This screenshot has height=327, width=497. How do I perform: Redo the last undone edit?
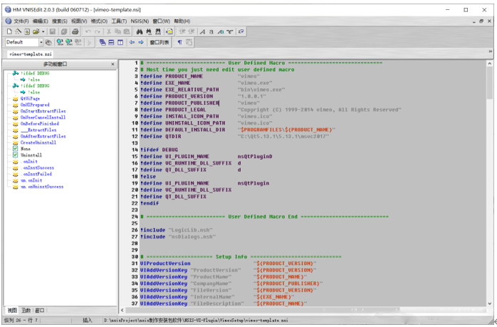click(98, 31)
